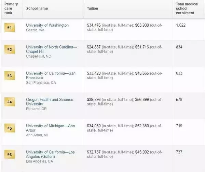
Task: Click the gold #5 rank badge
Action: 10,128
